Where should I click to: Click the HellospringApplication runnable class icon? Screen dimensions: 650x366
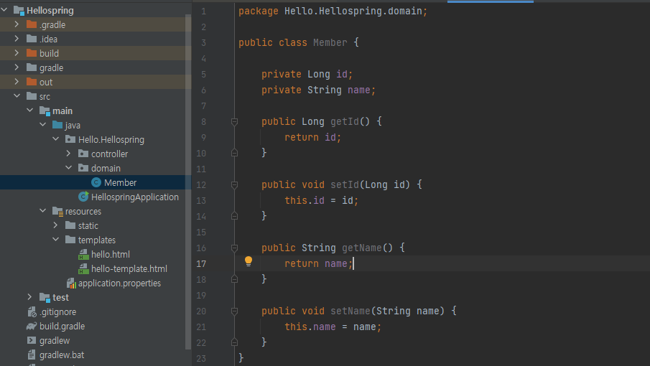[x=84, y=197]
